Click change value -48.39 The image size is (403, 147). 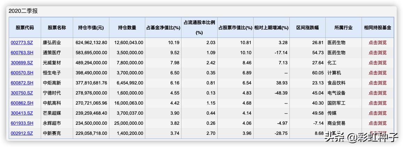(x=281, y=93)
